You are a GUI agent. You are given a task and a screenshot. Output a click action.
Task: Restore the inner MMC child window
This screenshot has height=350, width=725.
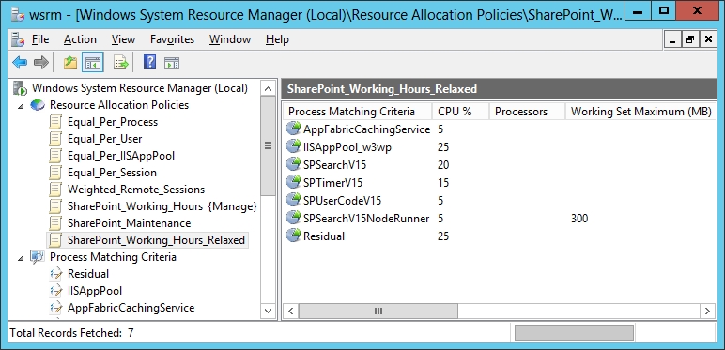690,39
